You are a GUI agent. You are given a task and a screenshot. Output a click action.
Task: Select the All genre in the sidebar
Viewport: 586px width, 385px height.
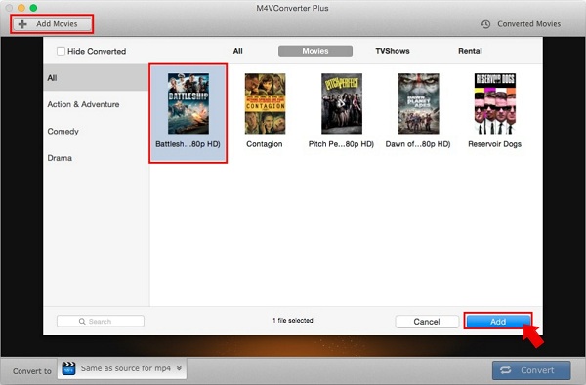96,78
